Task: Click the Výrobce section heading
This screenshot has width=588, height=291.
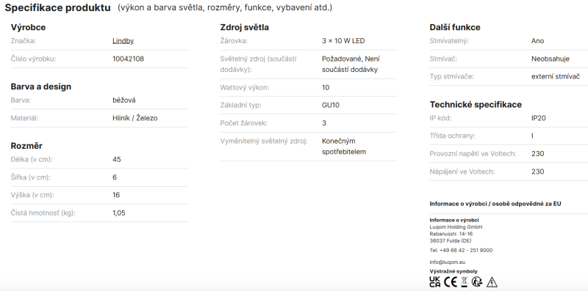Action: (28, 27)
